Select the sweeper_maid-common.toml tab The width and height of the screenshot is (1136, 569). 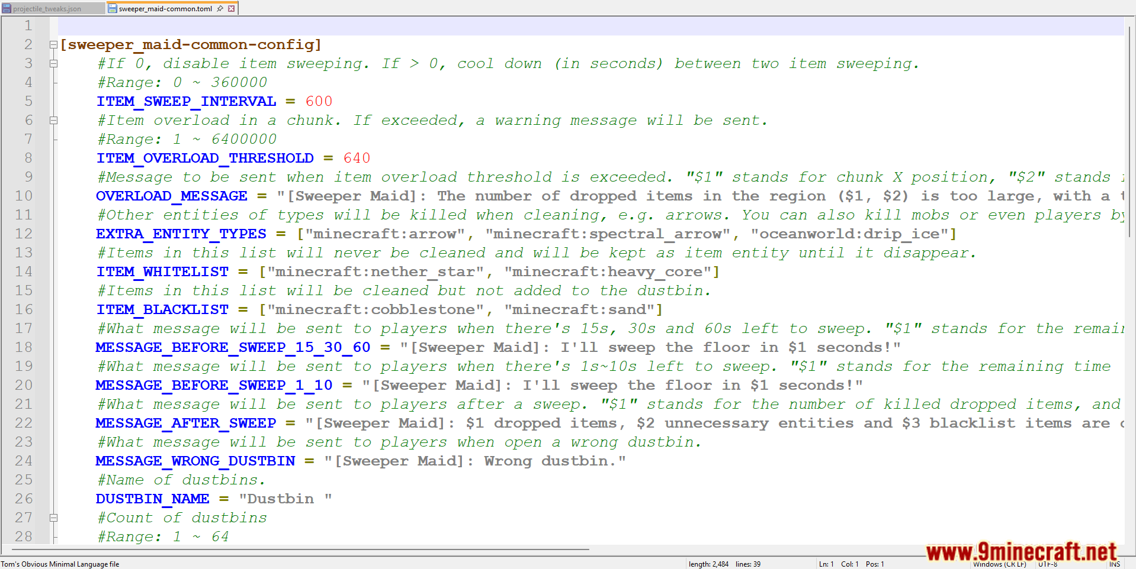(165, 9)
